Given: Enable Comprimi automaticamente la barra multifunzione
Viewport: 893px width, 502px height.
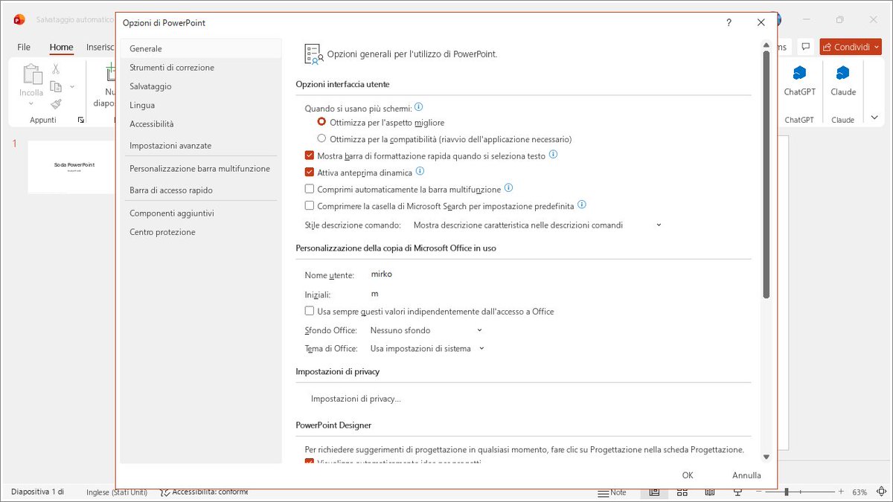Looking at the screenshot, I should [310, 189].
